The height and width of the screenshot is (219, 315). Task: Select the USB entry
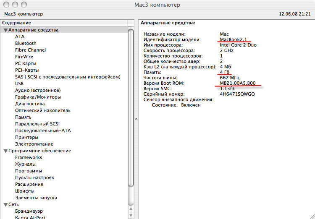tap(19, 83)
